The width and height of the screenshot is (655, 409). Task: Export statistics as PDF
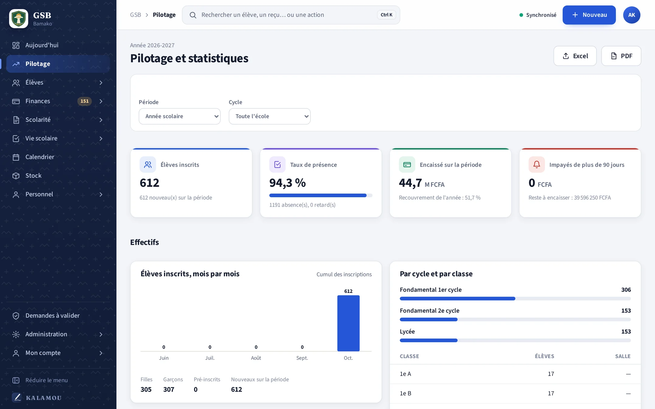[621, 56]
